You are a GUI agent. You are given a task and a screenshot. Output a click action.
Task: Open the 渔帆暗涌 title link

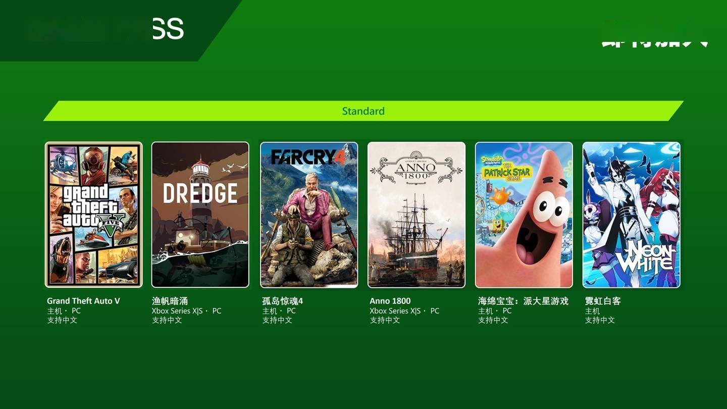click(170, 301)
